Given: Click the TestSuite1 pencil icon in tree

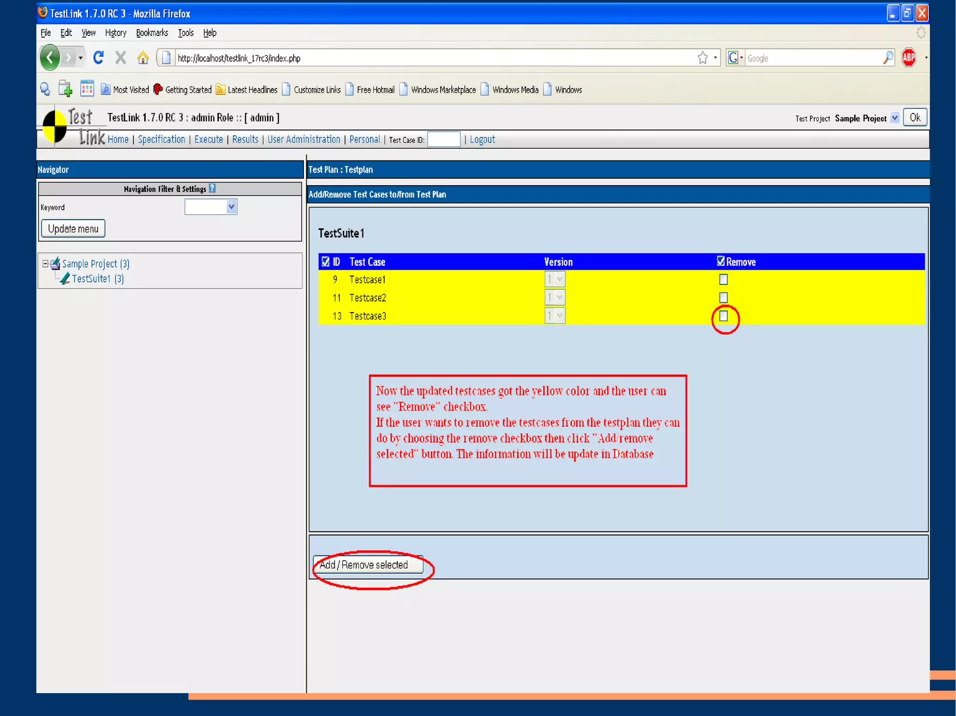Looking at the screenshot, I should (x=65, y=278).
